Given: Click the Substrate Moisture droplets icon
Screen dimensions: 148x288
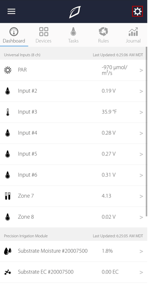Looking at the screenshot, I should click(x=8, y=251).
